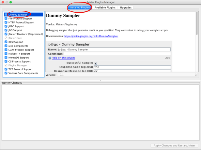Viewport: 201px width, 150px height.
Task: Disable the JMS Support checkbox
Action: tap(6, 30)
